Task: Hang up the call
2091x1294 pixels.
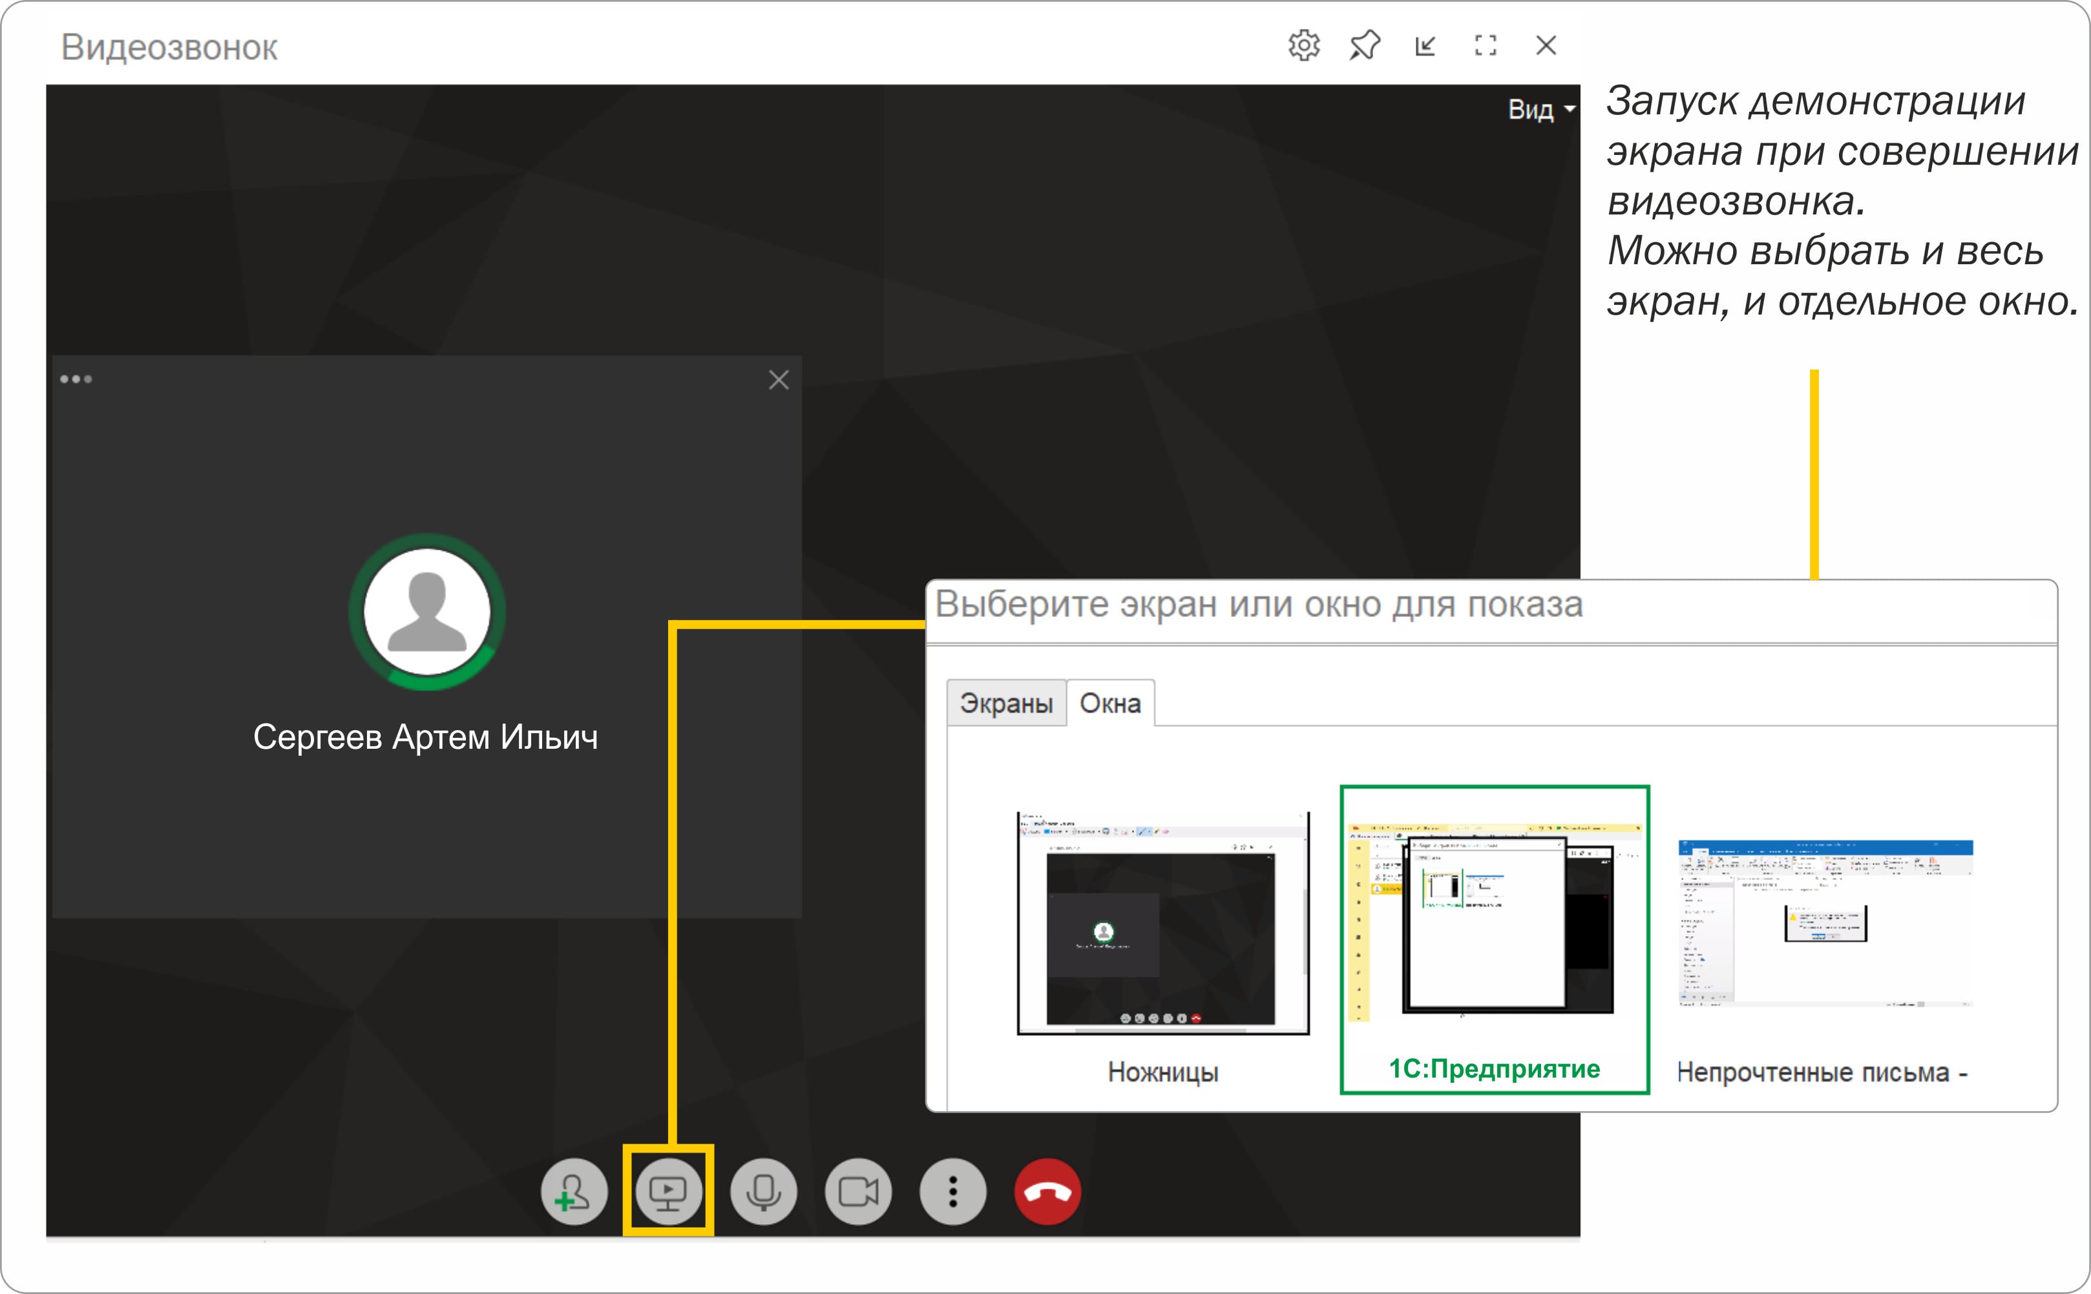Action: point(1047,1191)
